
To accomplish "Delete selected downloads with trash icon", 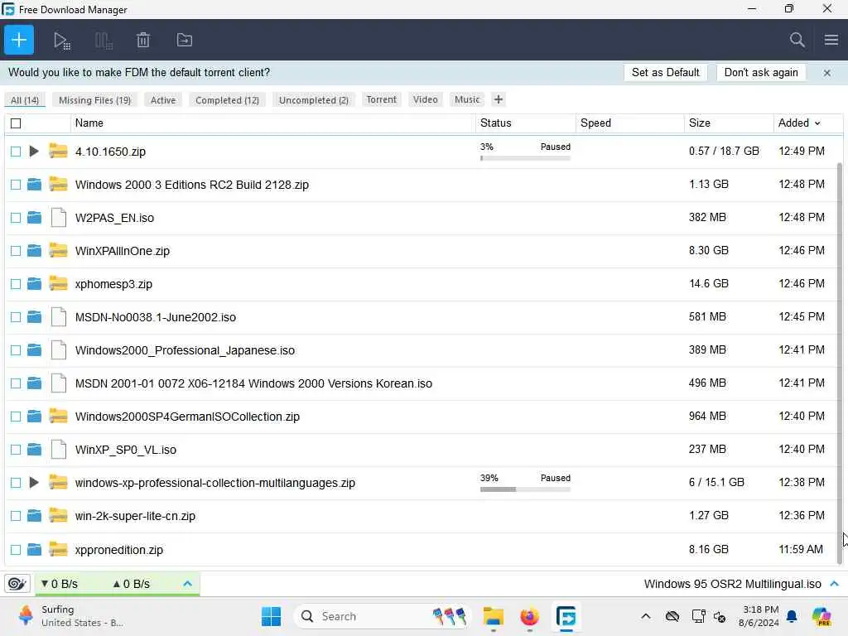I will pos(143,40).
